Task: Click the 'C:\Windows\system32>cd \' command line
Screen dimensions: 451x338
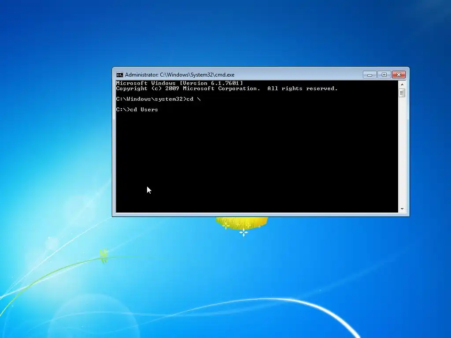Action: (x=159, y=99)
